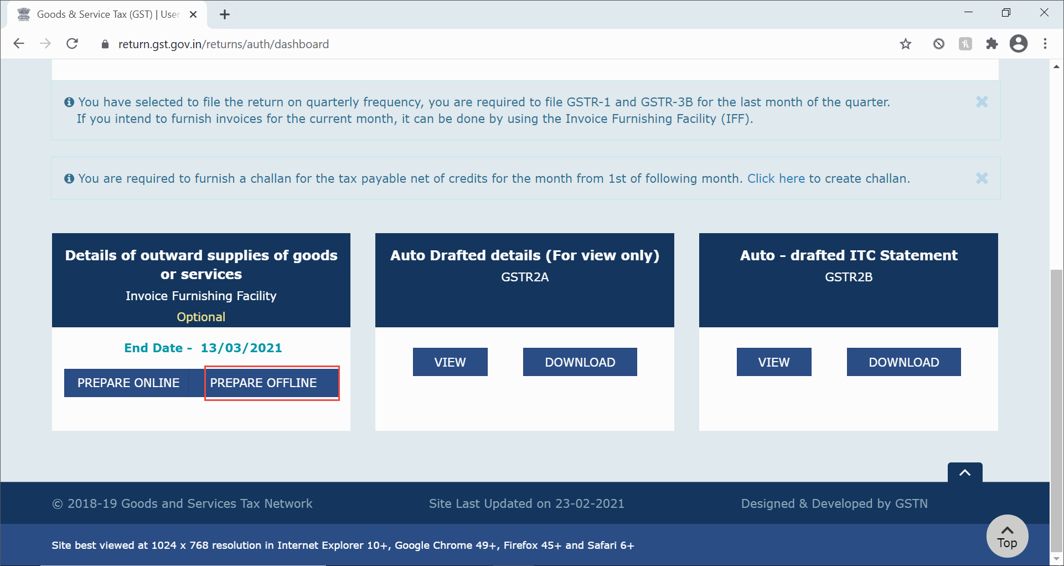Open a new browser tab
Screen dimensions: 1064x566
click(225, 14)
